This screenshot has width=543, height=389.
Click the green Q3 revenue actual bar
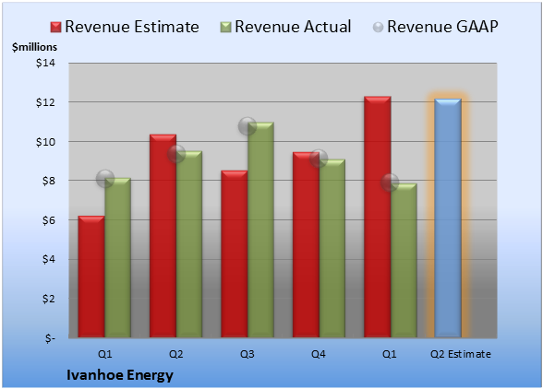pos(260,230)
